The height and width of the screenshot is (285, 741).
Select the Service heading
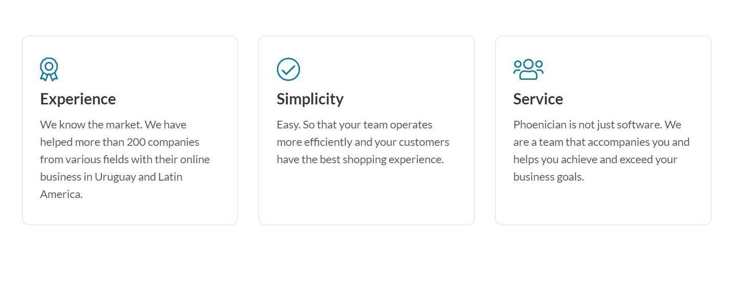click(x=538, y=99)
